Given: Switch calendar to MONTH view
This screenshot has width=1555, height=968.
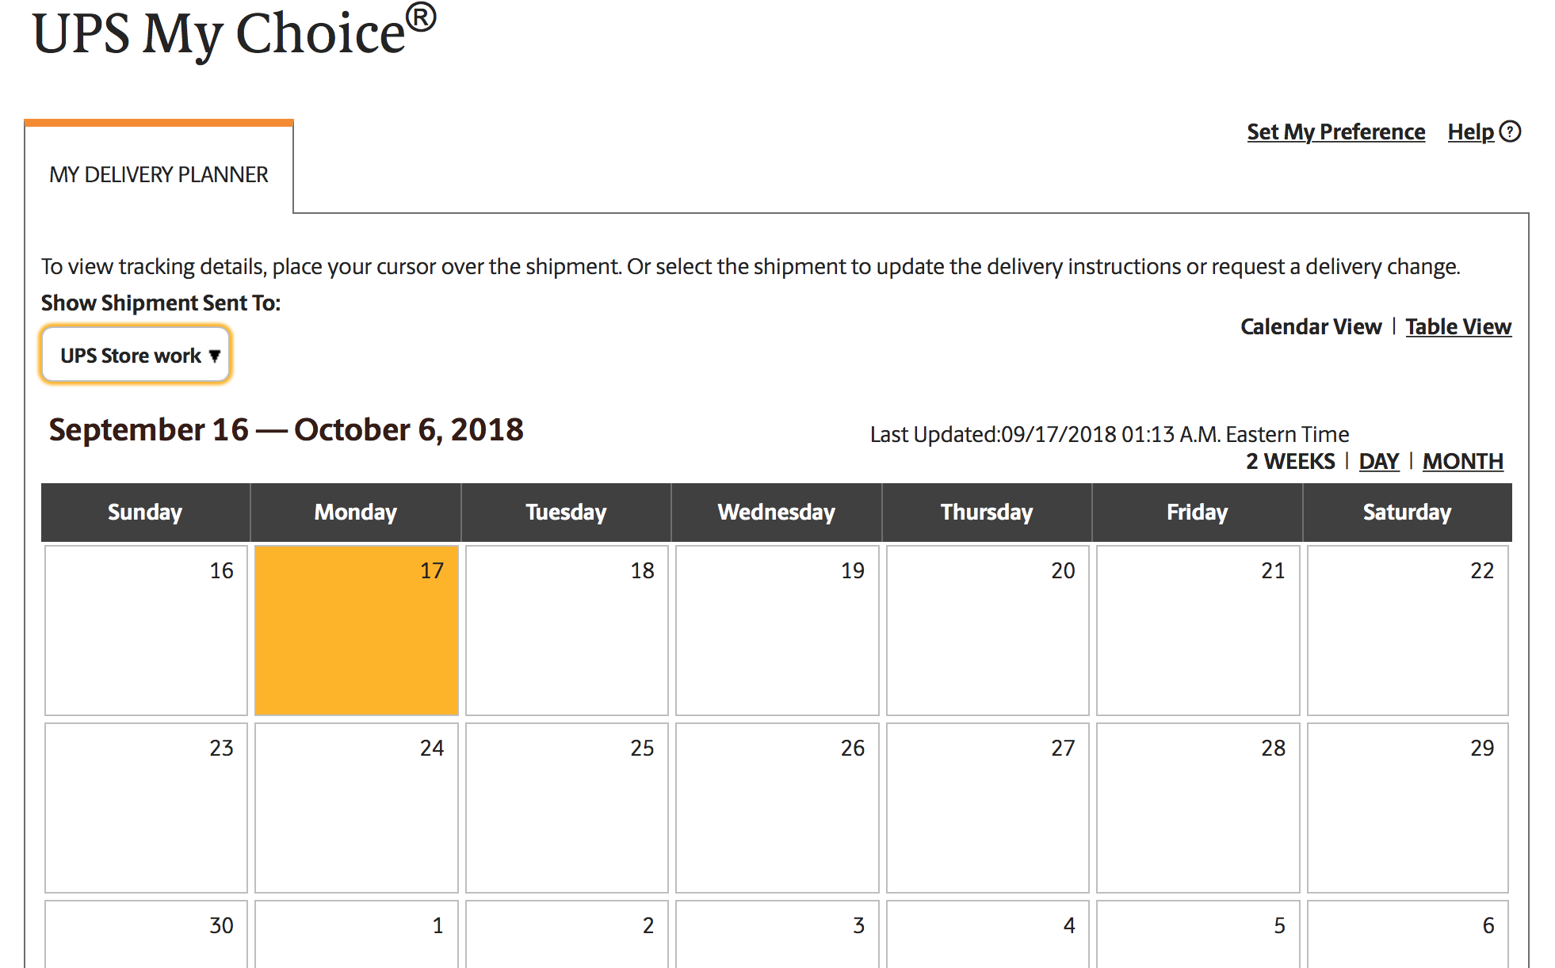Looking at the screenshot, I should pos(1462,461).
